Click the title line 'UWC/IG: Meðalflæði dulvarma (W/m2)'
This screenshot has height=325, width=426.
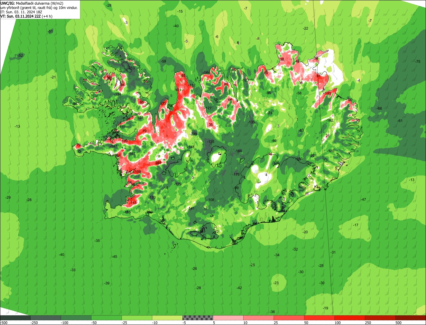pyautogui.click(x=32, y=3)
